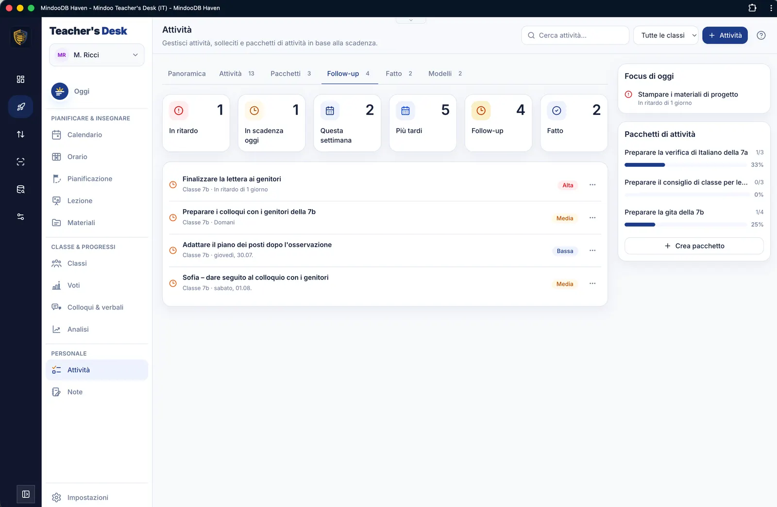Click the Alta priority badge

(568, 185)
